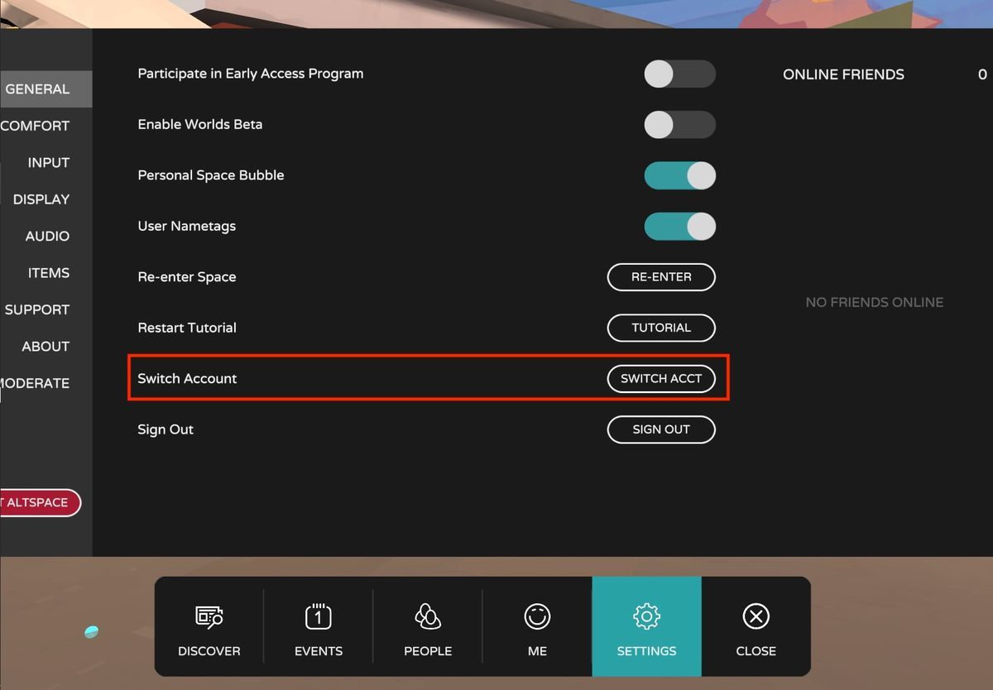This screenshot has width=993, height=690.
Task: Select the Audio settings tab
Action: 47,236
